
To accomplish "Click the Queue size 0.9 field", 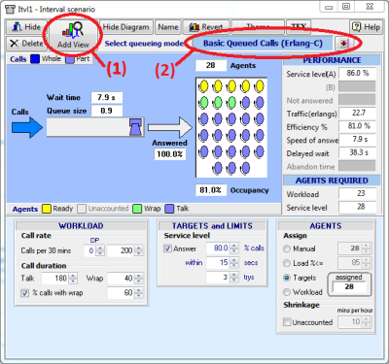I will tap(106, 111).
